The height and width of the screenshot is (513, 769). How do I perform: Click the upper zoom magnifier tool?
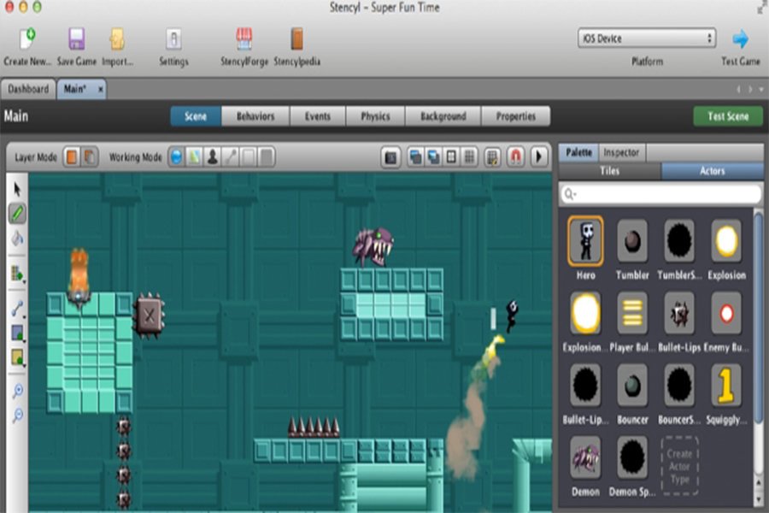[18, 391]
